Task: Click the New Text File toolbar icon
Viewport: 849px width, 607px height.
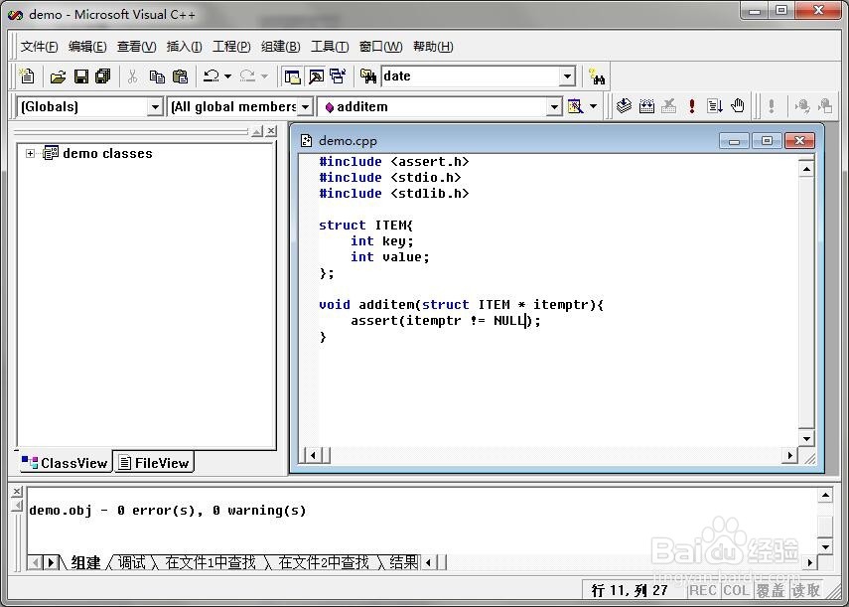Action: click(x=27, y=76)
